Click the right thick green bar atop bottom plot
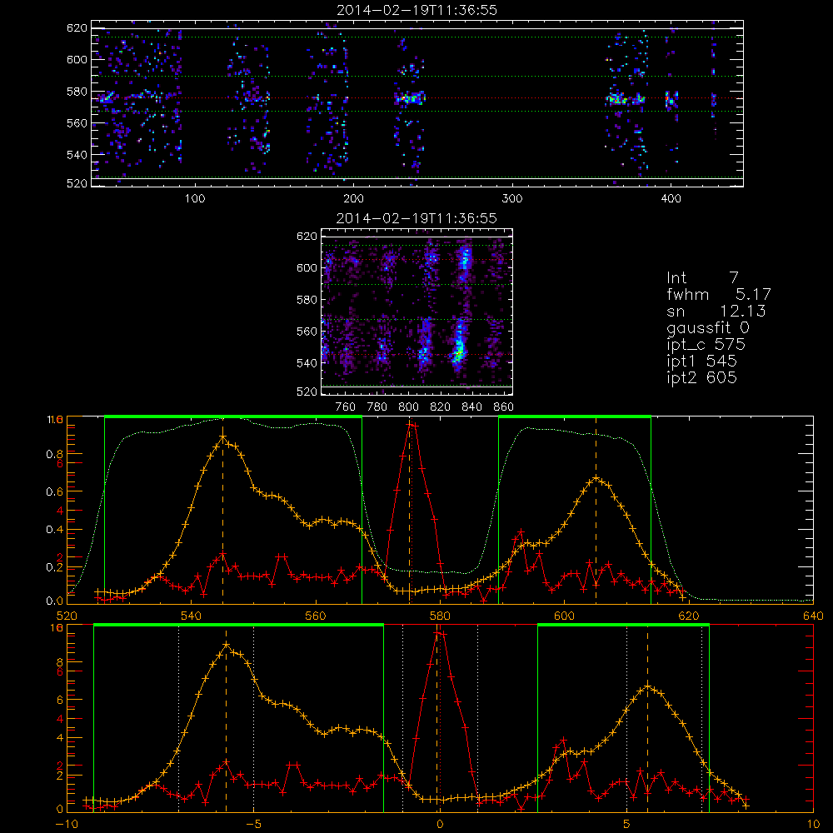The width and height of the screenshot is (833, 833). coord(623,626)
